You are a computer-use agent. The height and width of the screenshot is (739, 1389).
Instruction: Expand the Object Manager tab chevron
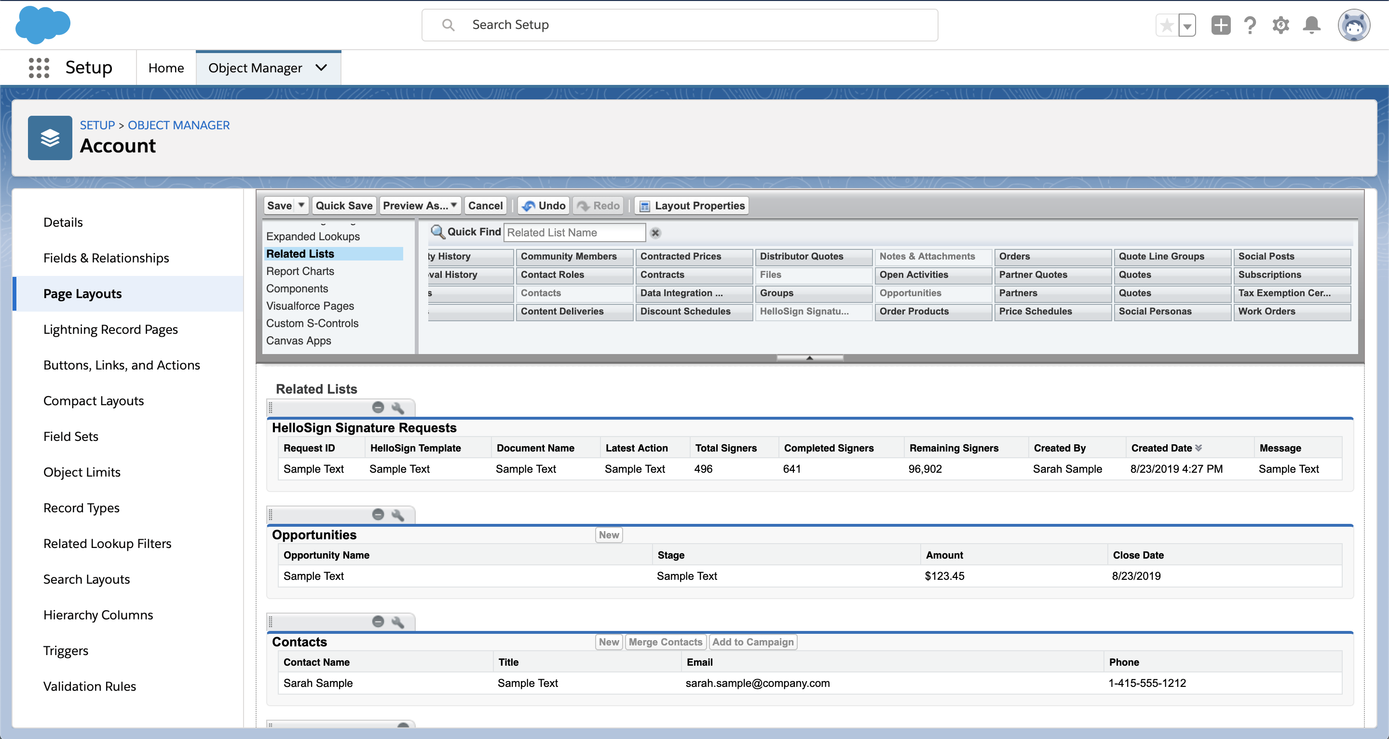(x=321, y=68)
